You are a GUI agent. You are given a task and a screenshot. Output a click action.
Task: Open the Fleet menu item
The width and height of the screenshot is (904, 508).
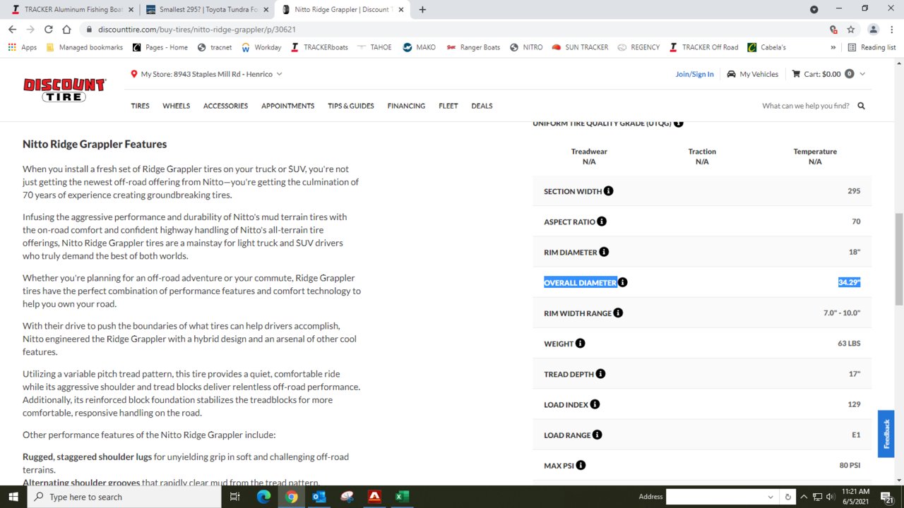point(448,106)
